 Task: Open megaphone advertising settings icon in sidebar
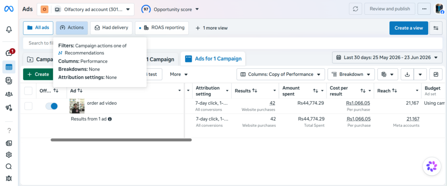pos(9,107)
